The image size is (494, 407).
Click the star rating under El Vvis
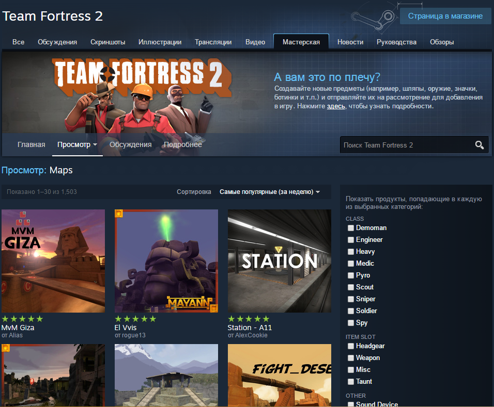(x=135, y=319)
